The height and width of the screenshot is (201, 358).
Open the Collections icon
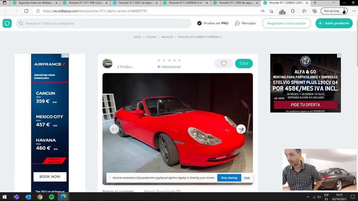315,11
